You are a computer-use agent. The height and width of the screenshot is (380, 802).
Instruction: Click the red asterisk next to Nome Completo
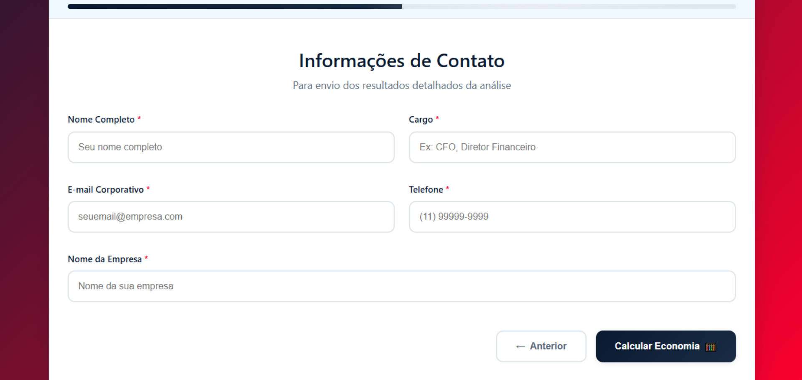(139, 119)
